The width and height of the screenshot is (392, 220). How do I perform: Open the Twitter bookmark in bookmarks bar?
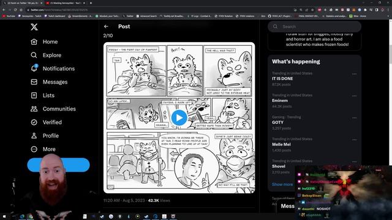[128, 16]
